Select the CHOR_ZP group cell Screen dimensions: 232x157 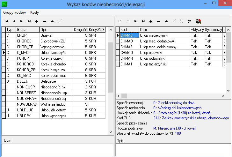pos(28,47)
